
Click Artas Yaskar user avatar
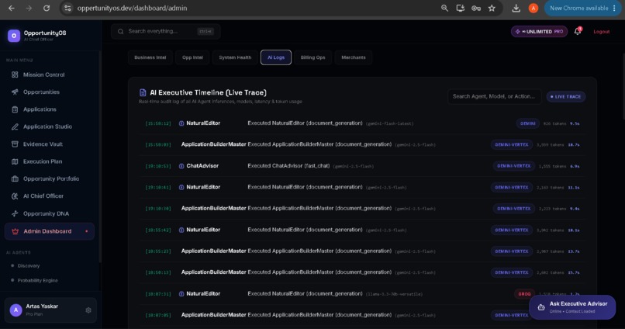[16, 310]
